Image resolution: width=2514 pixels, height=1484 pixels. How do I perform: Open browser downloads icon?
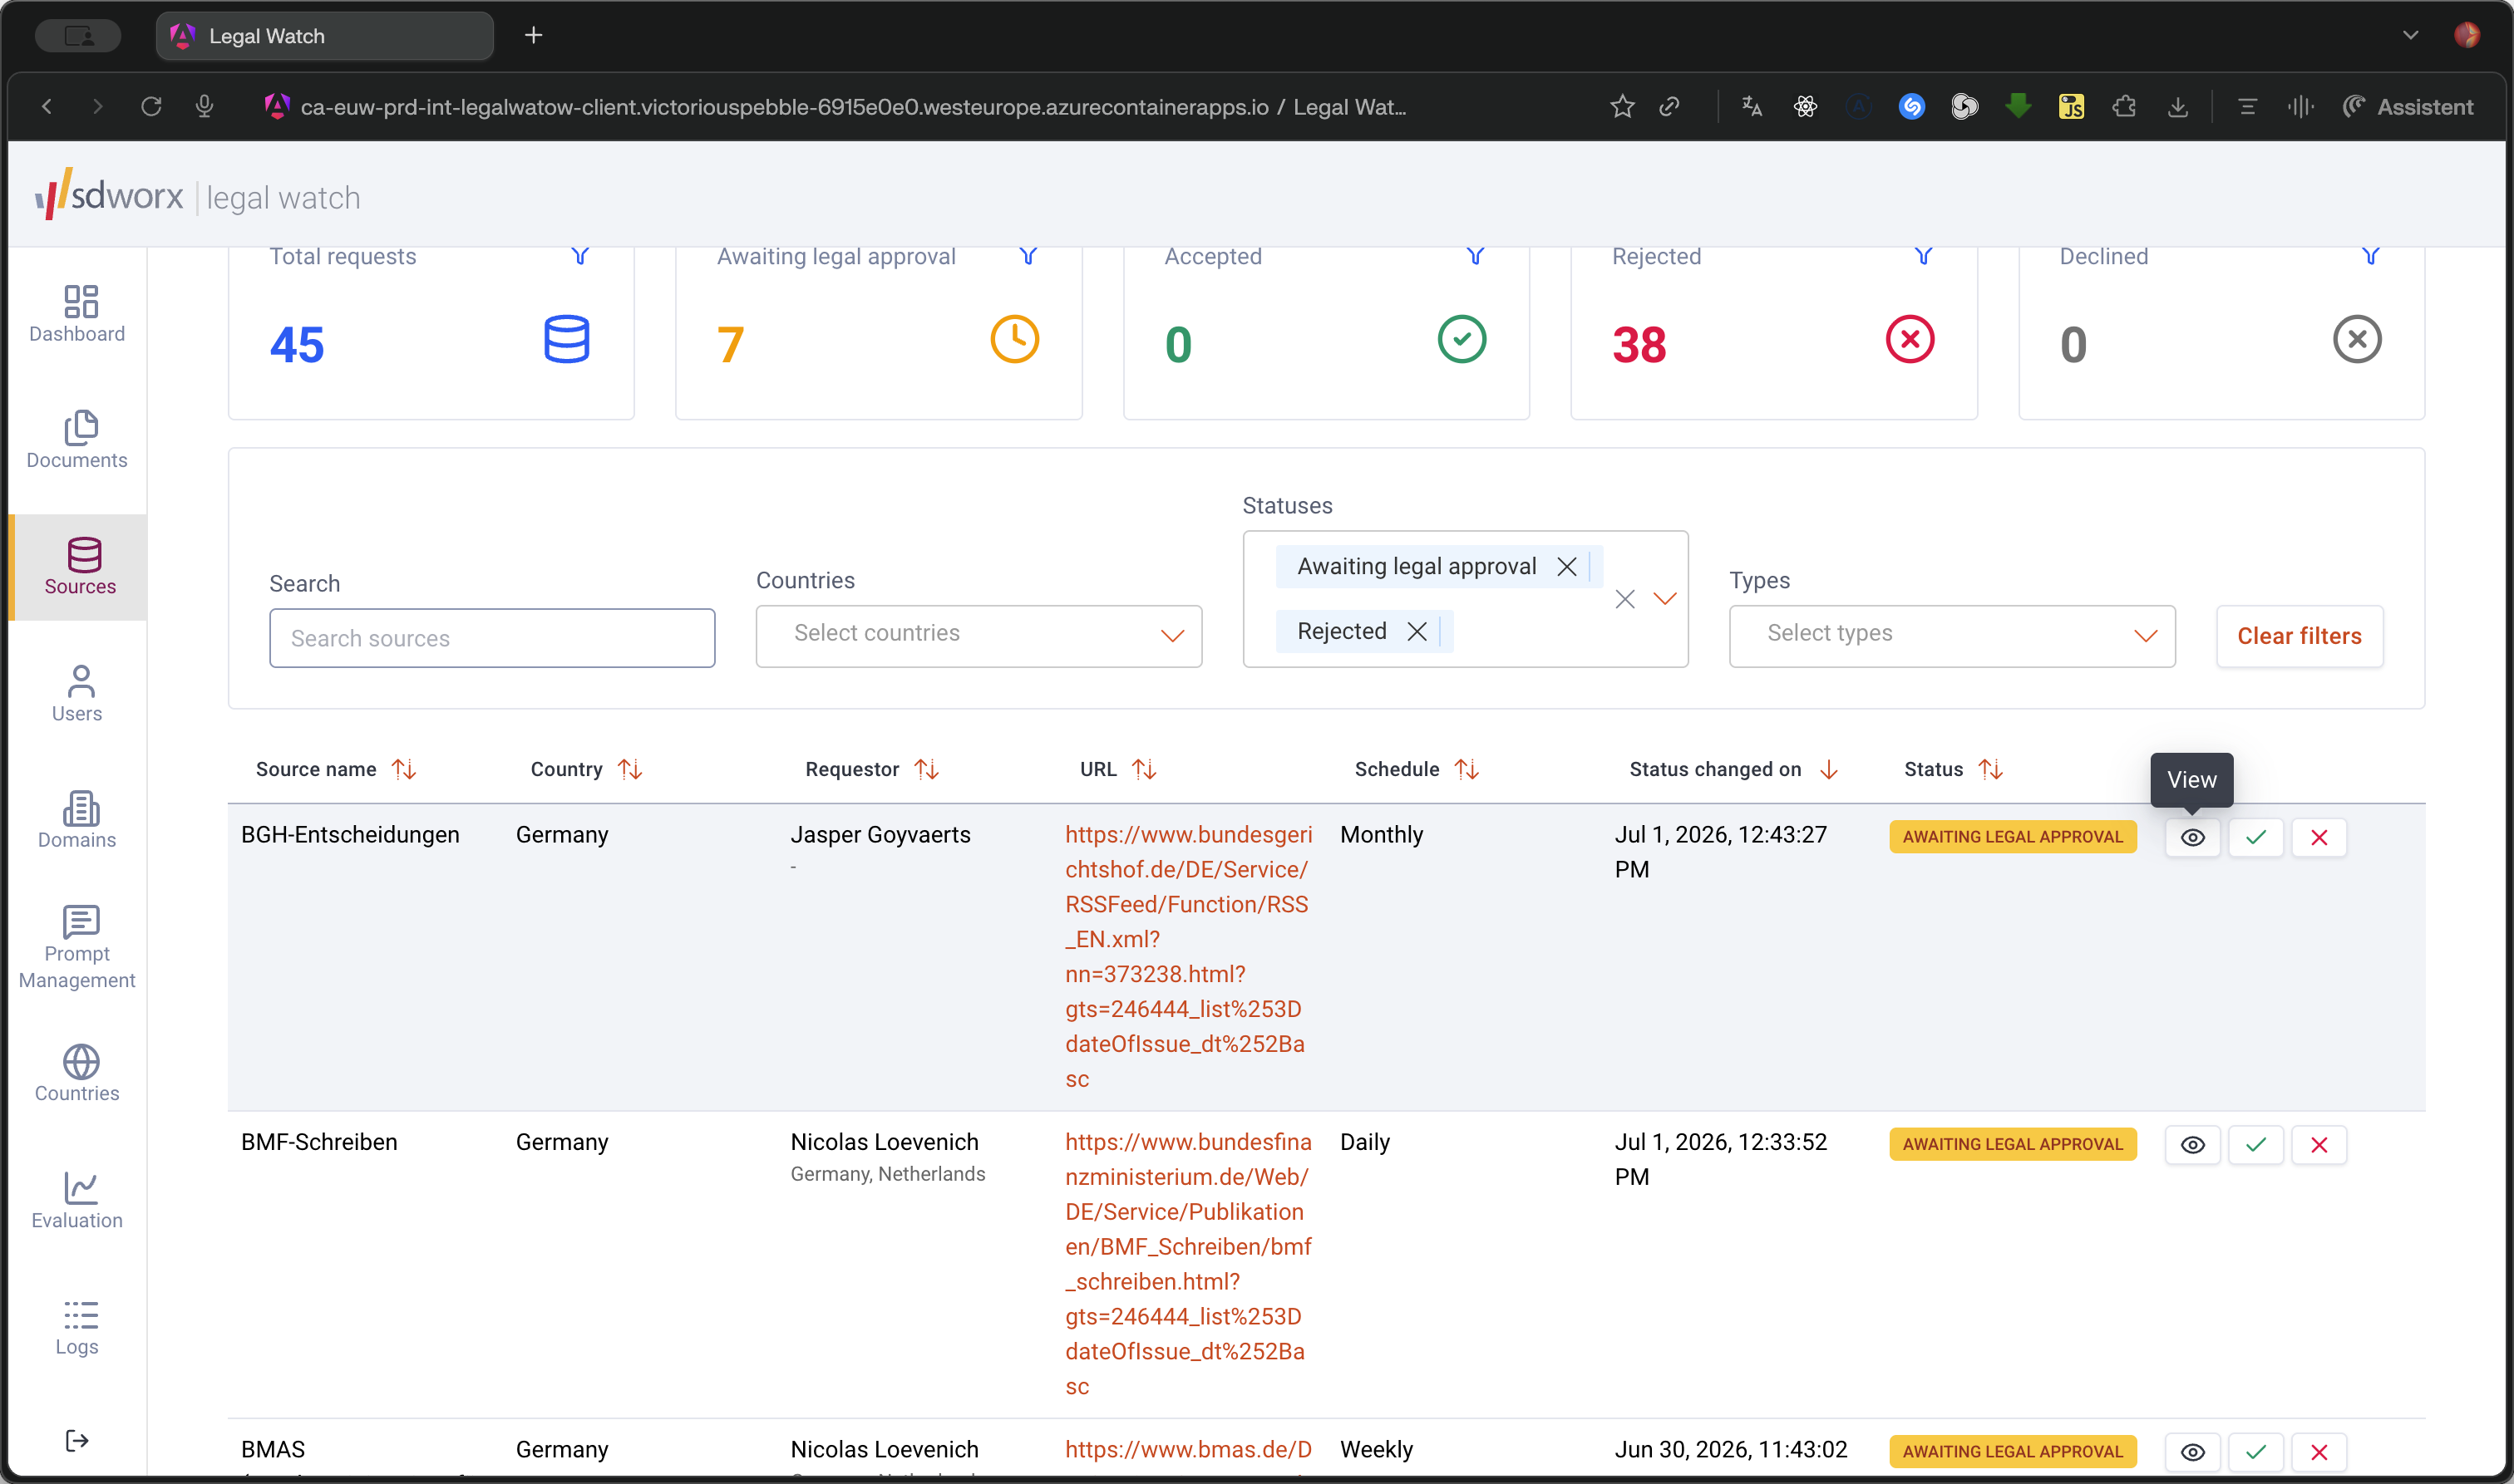2176,106
